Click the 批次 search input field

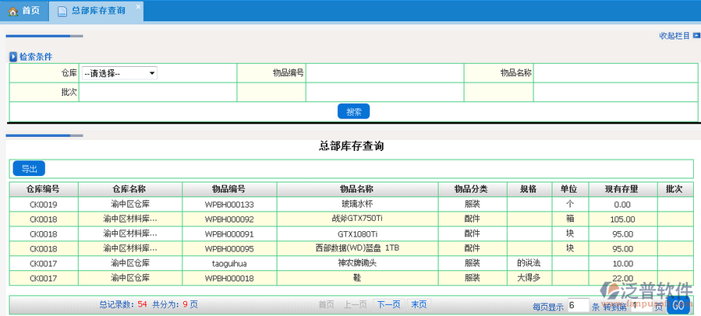[x=158, y=93]
